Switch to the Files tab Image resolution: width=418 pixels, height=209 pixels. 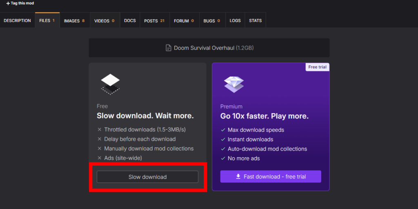pyautogui.click(x=47, y=21)
